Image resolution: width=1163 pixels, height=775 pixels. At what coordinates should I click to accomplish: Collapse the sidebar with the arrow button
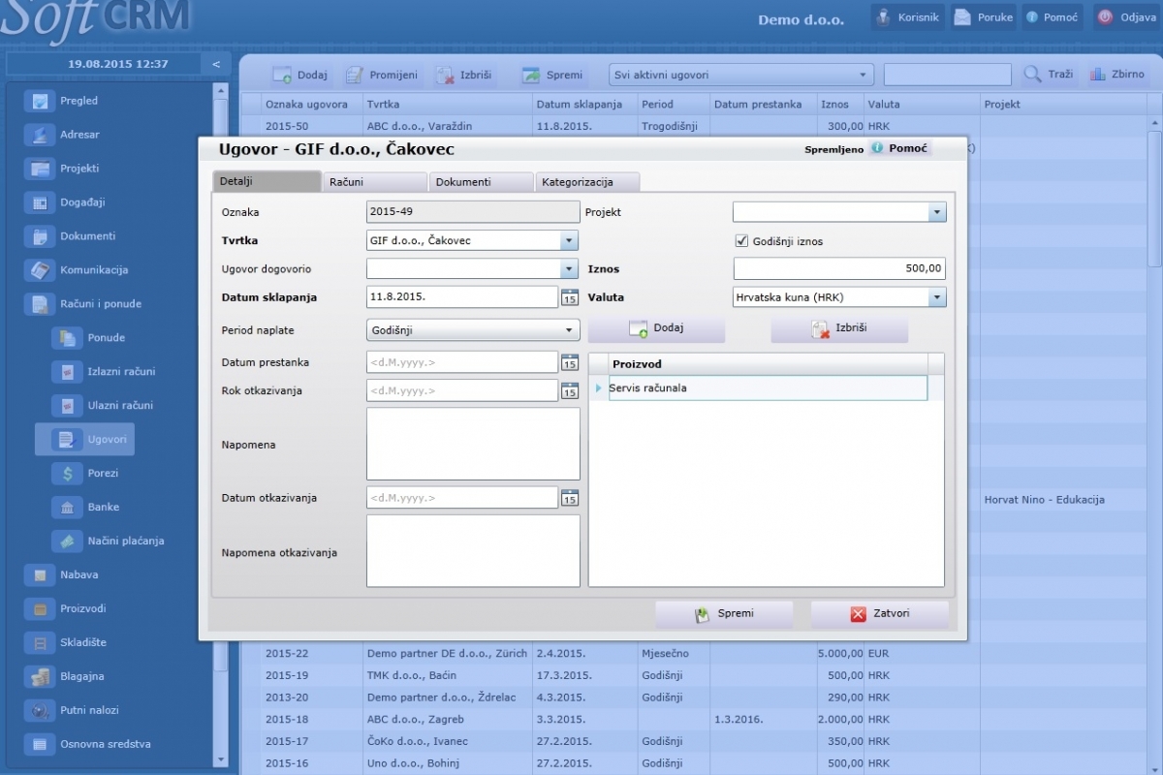tap(216, 64)
